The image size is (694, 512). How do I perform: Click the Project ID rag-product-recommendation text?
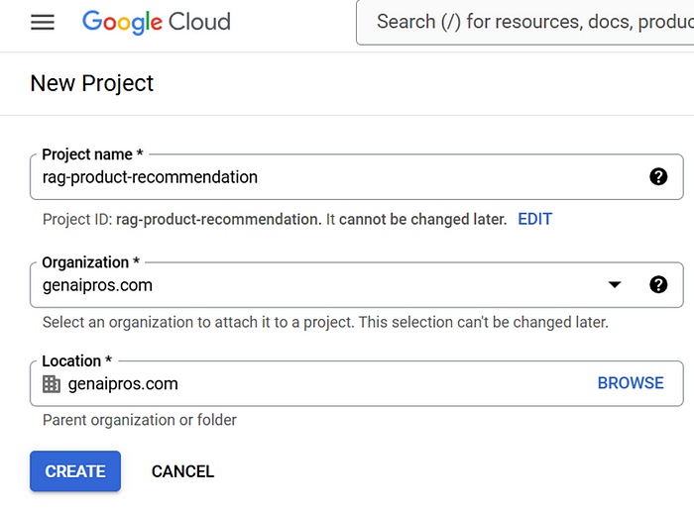click(x=218, y=219)
